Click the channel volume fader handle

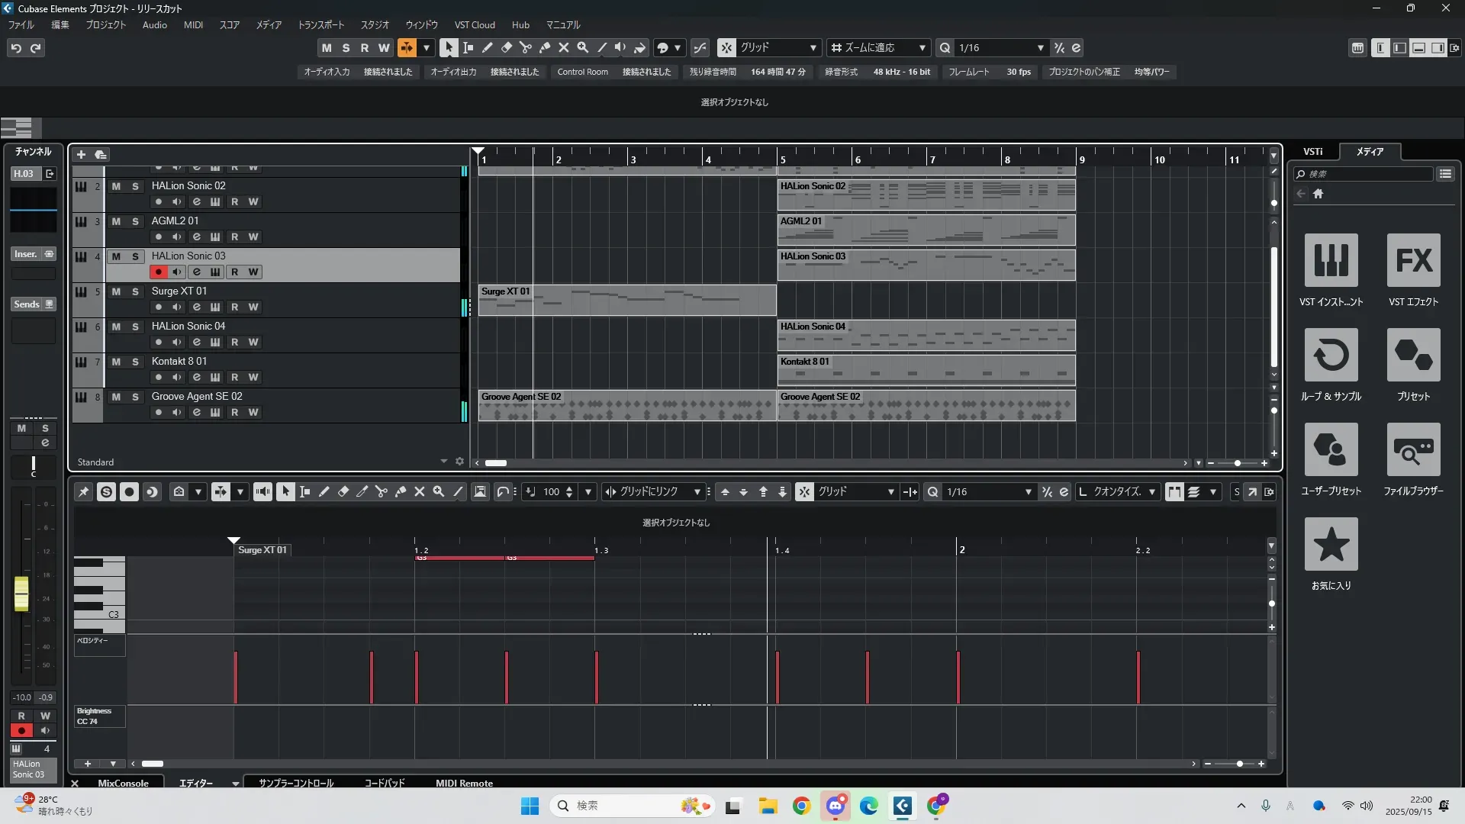21,594
